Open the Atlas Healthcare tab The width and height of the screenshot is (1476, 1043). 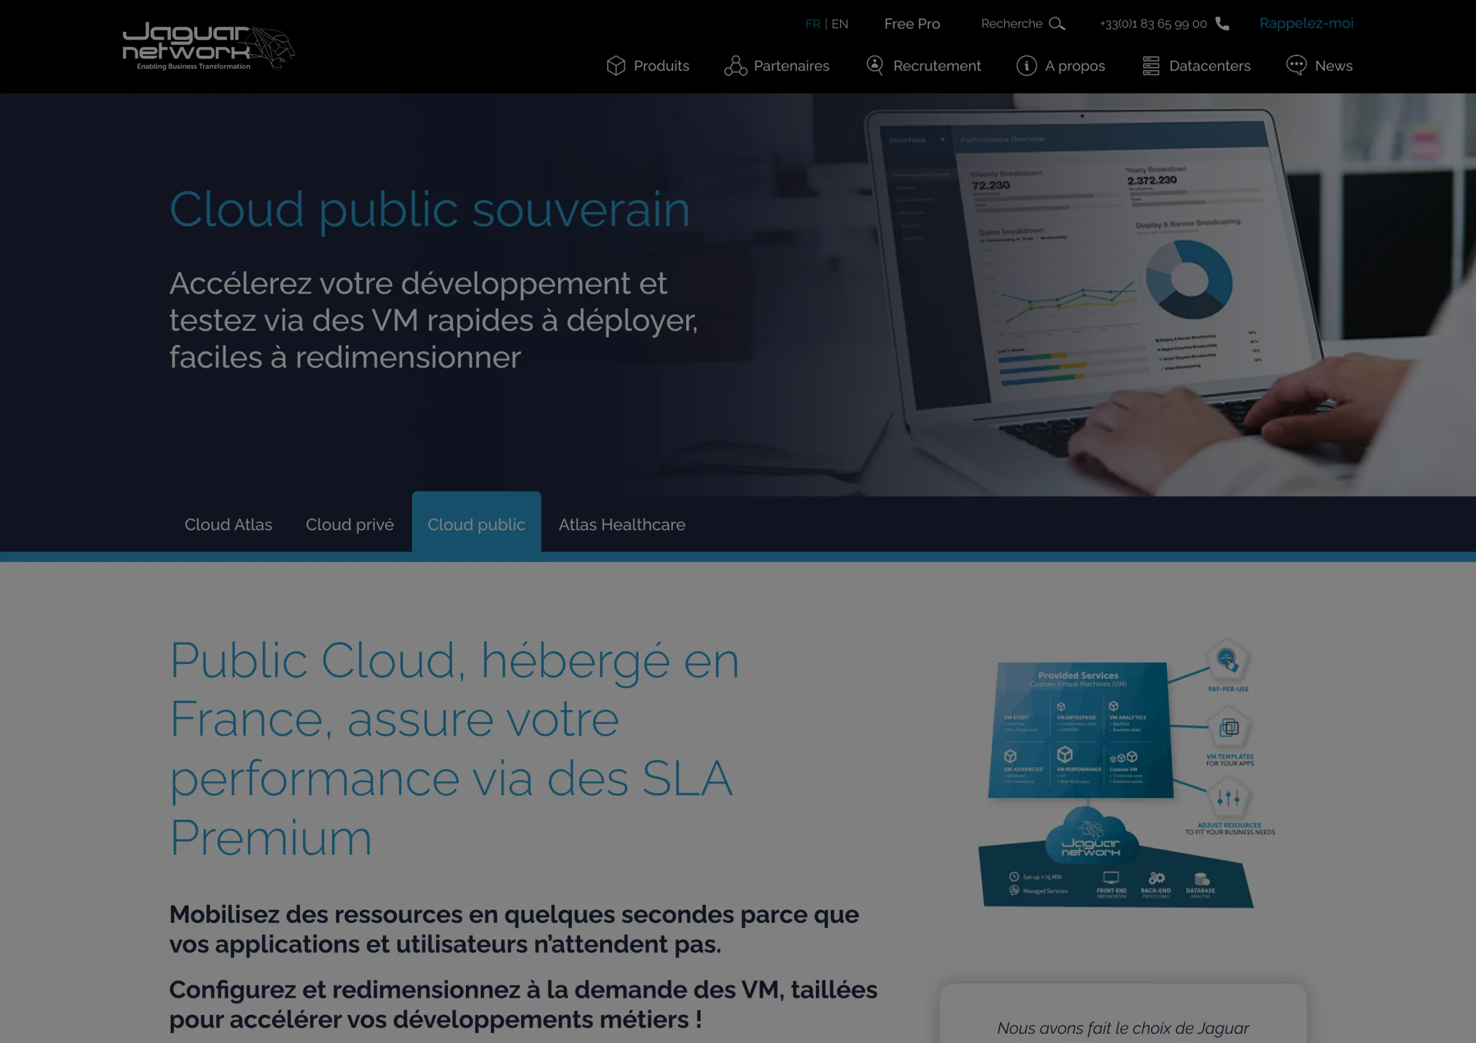622,525
